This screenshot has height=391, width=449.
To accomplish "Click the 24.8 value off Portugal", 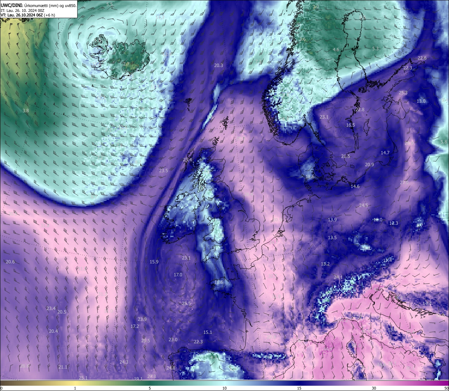I will pos(171,368).
